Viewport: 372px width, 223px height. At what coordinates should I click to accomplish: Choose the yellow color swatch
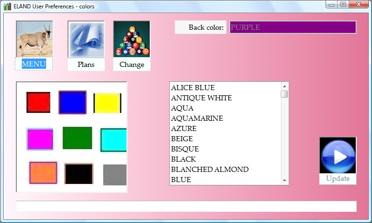pyautogui.click(x=107, y=103)
